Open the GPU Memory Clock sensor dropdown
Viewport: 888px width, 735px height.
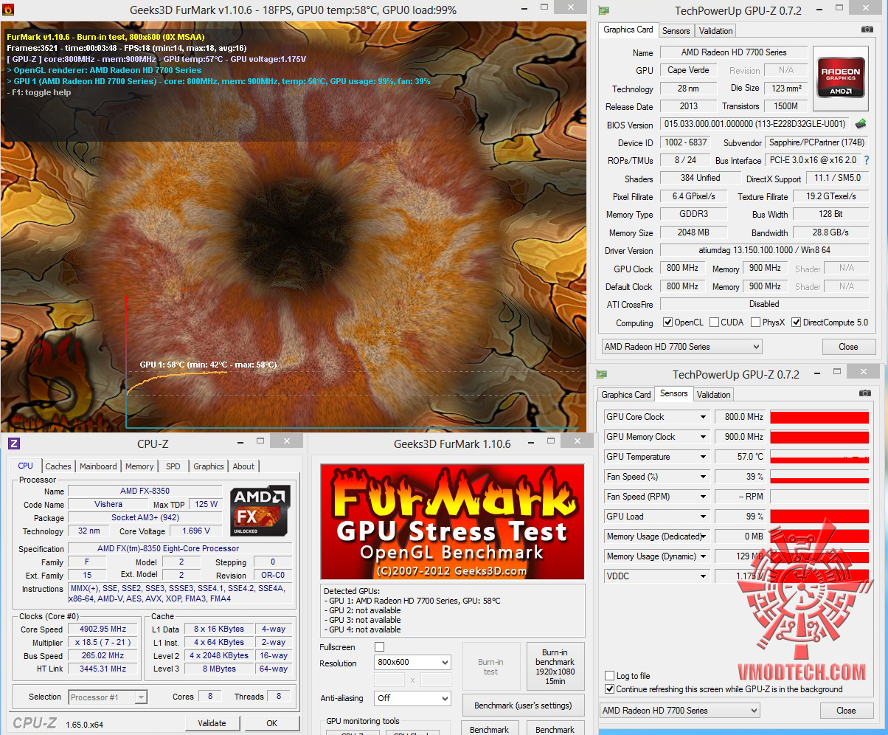703,437
